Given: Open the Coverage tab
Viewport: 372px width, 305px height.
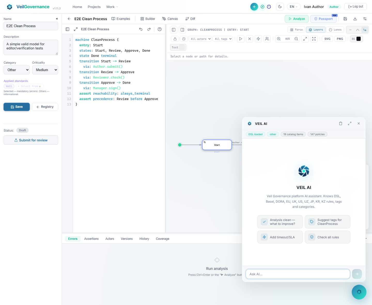Looking at the screenshot, I should (x=162, y=239).
